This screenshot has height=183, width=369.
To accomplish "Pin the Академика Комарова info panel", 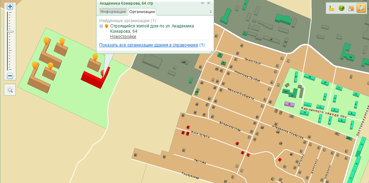I will pyautogui.click(x=202, y=3).
